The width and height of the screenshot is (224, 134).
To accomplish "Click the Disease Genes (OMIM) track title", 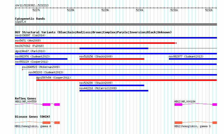I will pos(32,117).
